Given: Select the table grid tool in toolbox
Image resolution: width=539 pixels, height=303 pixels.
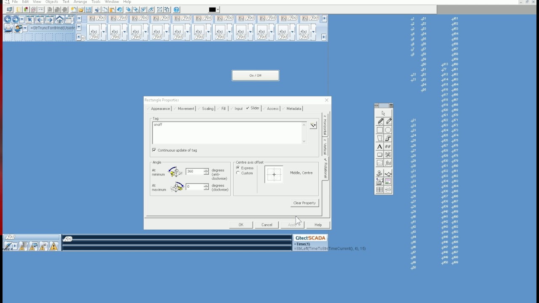Looking at the screenshot, I should (x=380, y=190).
